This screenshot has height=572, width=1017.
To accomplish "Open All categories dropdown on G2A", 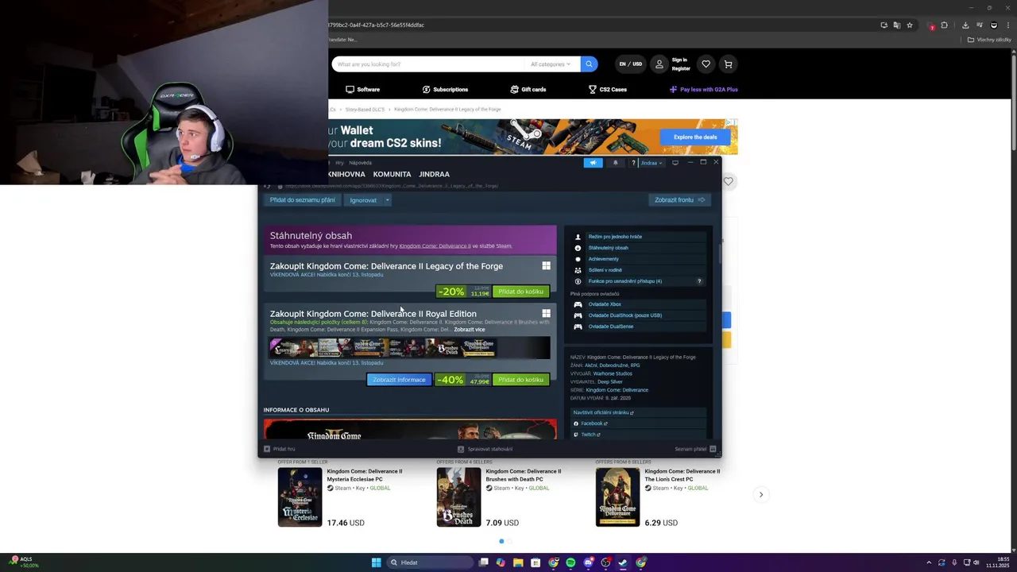I will click(x=551, y=64).
